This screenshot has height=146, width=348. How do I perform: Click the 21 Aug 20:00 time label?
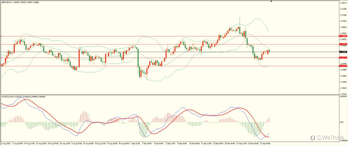click(76, 143)
